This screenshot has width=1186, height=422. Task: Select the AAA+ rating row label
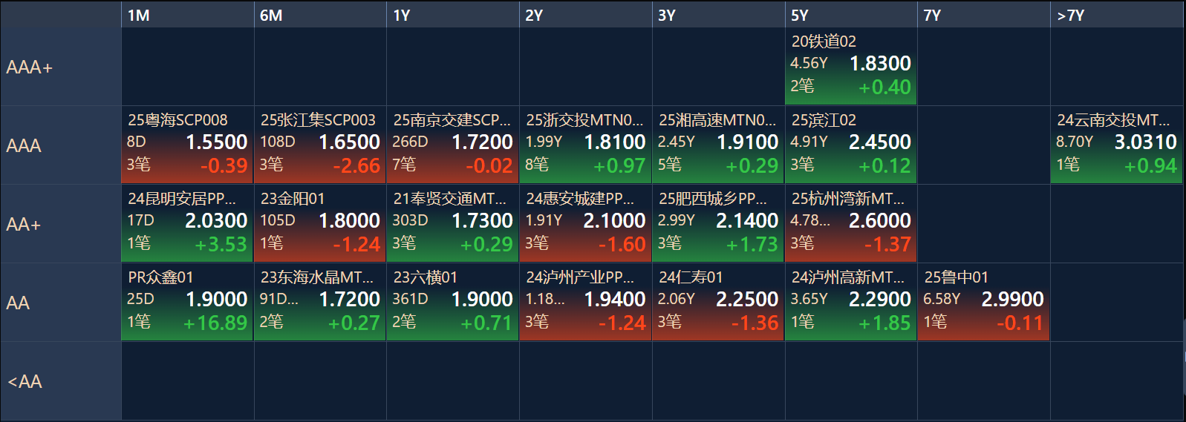(61, 67)
